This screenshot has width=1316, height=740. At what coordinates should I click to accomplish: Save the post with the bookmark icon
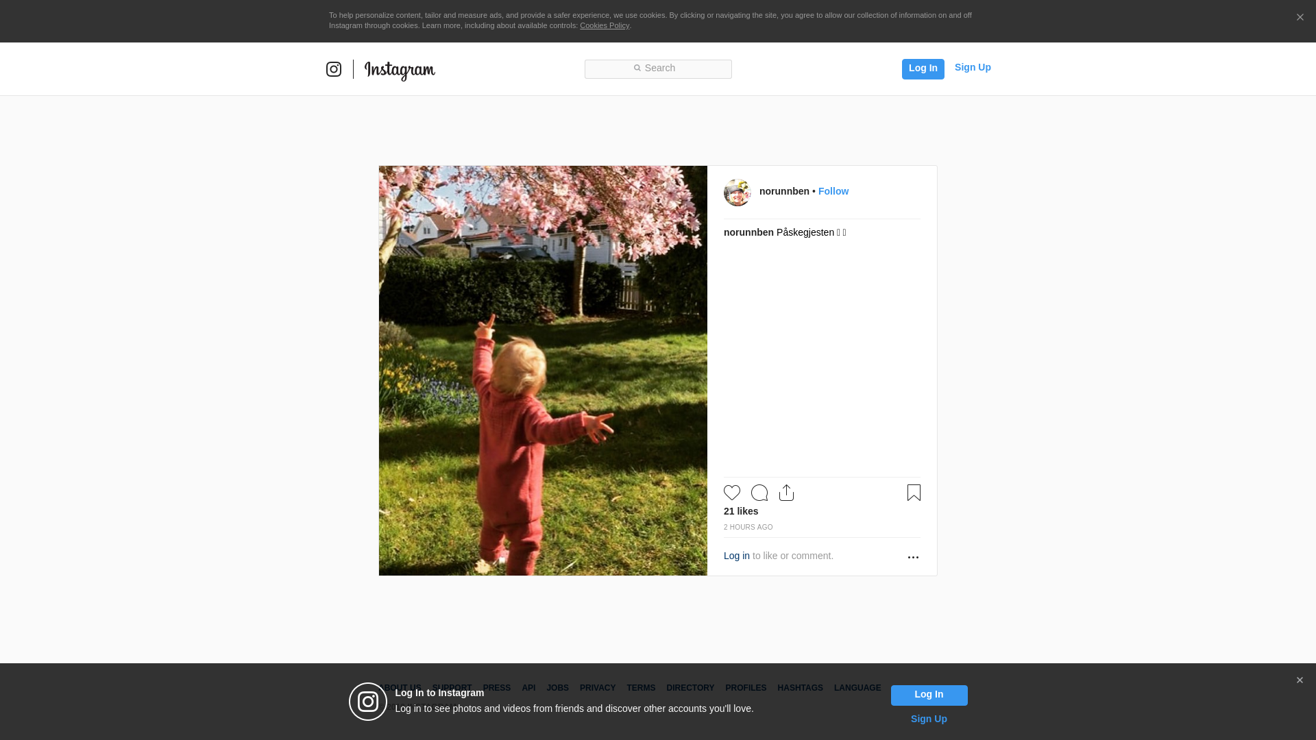click(914, 493)
